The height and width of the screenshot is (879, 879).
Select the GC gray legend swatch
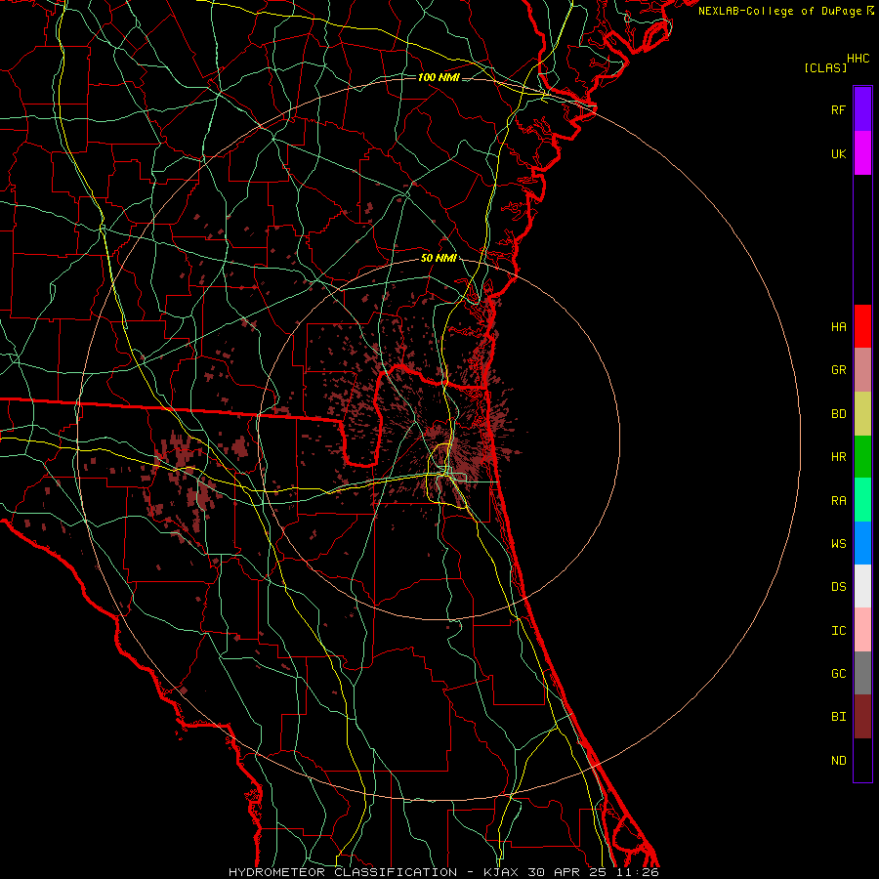click(x=862, y=673)
